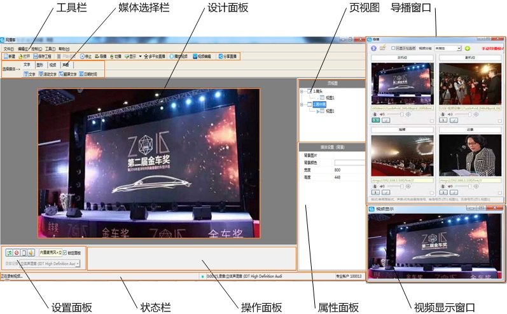This screenshot has height=314, width=507.
Task: Select the 副机位 camera thumbnail
Action: (x=470, y=83)
